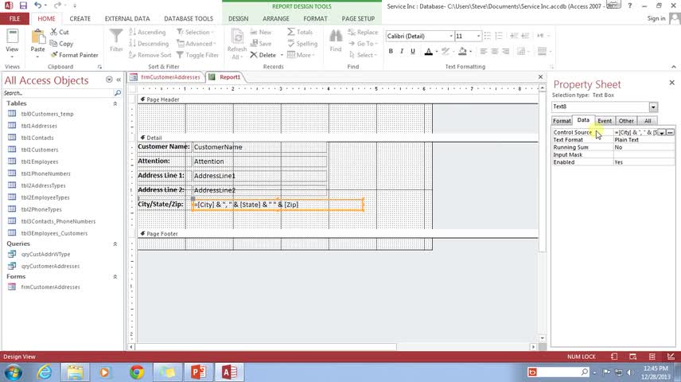Viewport: 681px width, 382px height.
Task: Switch to the DATABASE TOOLS ribbon tab
Action: pos(189,18)
